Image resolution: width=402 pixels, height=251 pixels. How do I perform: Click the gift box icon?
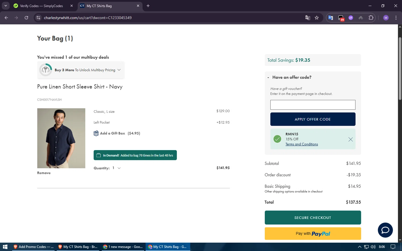pyautogui.click(x=96, y=133)
